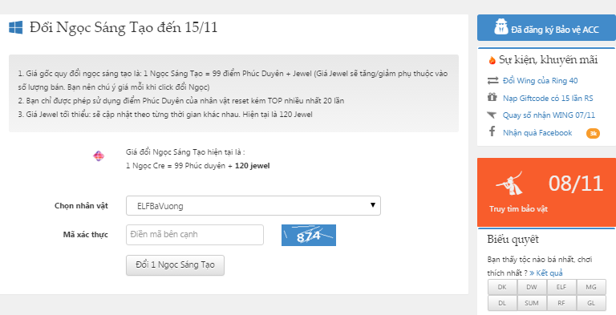Click the spy icon on Bảo vệ ACC banner
The width and height of the screenshot is (616, 315).
(500, 26)
